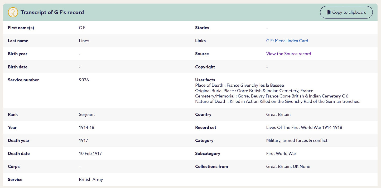Viewport: 381px width, 188px height.
Task: Click the Copy to clipboard button
Action: (346, 12)
